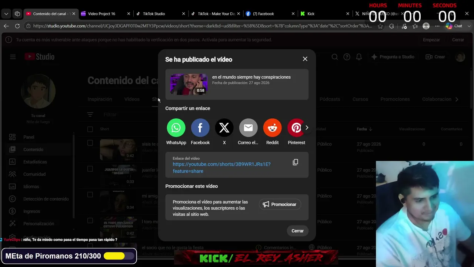Share the video via WhatsApp
This screenshot has height=267, width=474.
click(176, 128)
